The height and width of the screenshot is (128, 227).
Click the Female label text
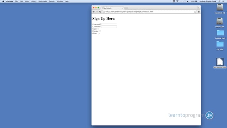tap(95, 31)
